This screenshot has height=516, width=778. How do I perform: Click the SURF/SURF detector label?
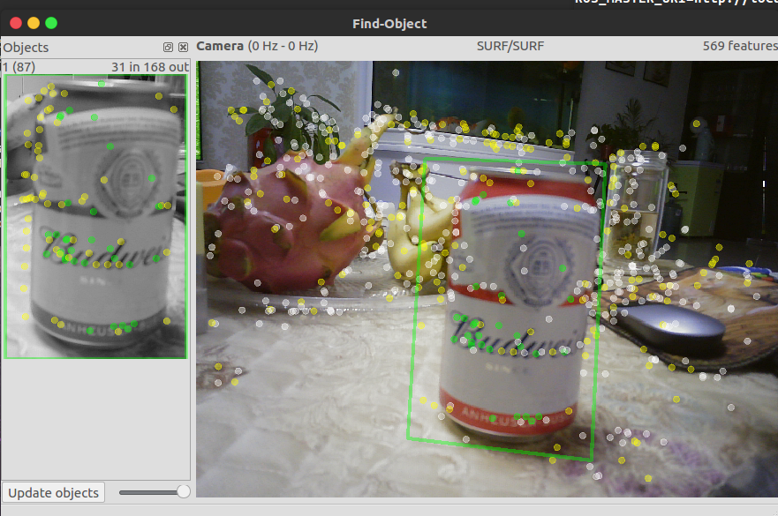pos(510,46)
